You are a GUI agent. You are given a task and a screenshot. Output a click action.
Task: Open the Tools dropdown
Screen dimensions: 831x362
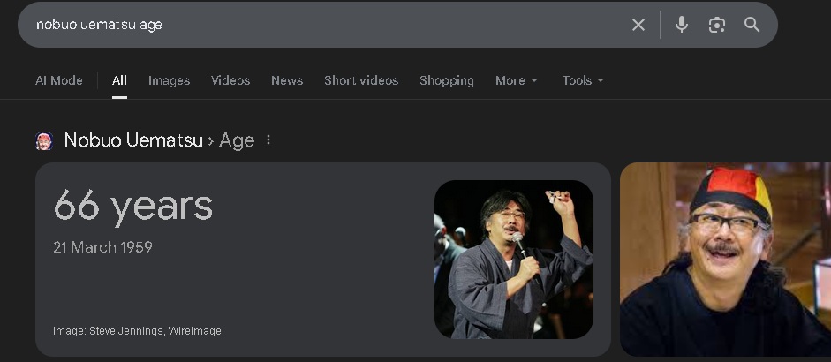[x=583, y=80]
